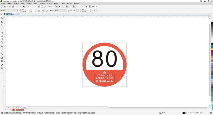Click the Save icon
The width and height of the screenshot is (213, 115).
point(10,6)
